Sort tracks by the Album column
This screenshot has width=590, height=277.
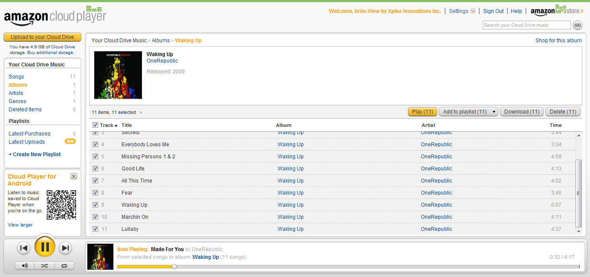[x=284, y=125]
